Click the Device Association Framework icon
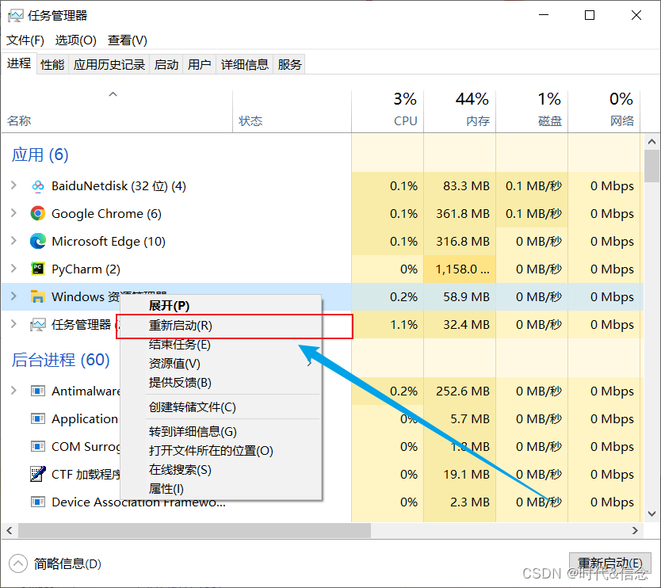Viewport: 661px width, 588px height. [37, 502]
